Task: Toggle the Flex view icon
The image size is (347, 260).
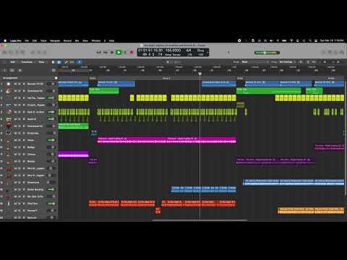Action: tap(72, 62)
